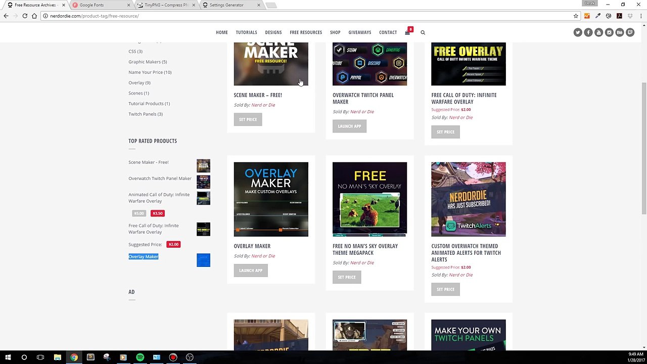Open the Chrome three-dot menu
The image size is (647, 364).
[640, 16]
